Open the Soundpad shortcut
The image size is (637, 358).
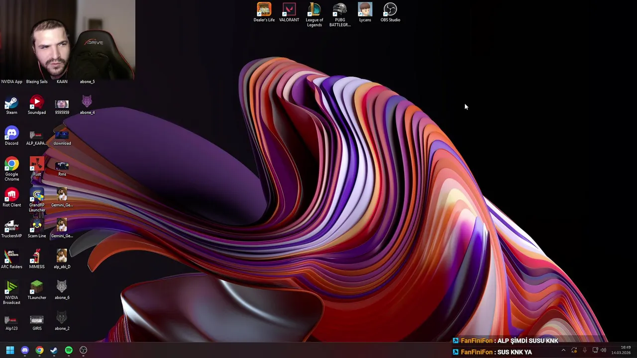[37, 105]
